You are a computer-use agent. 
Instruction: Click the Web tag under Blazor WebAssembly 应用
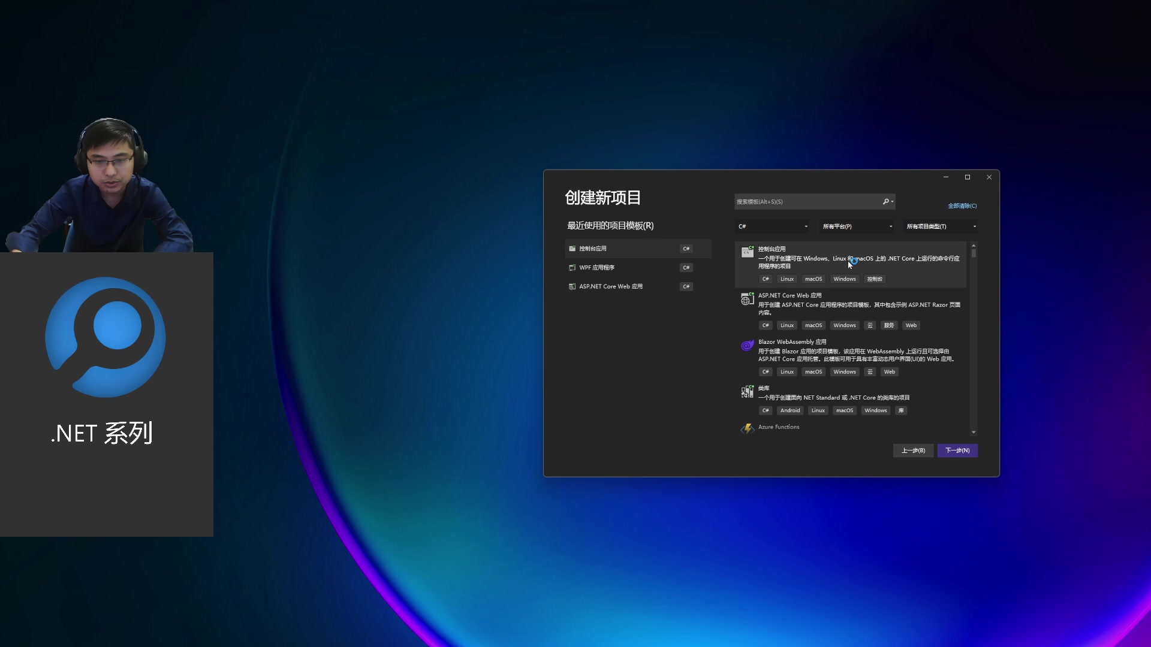pos(890,372)
